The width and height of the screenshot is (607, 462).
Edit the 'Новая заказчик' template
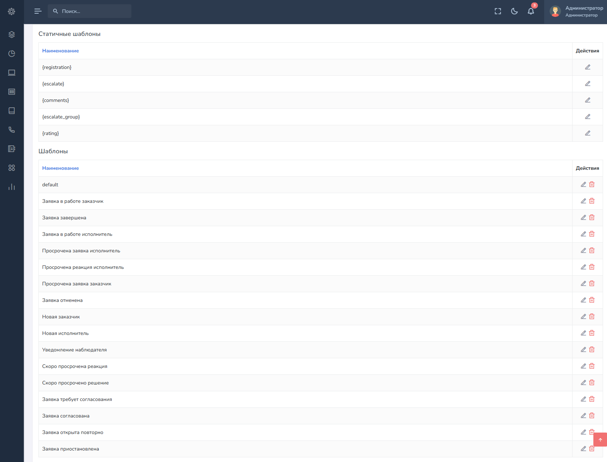tap(583, 317)
